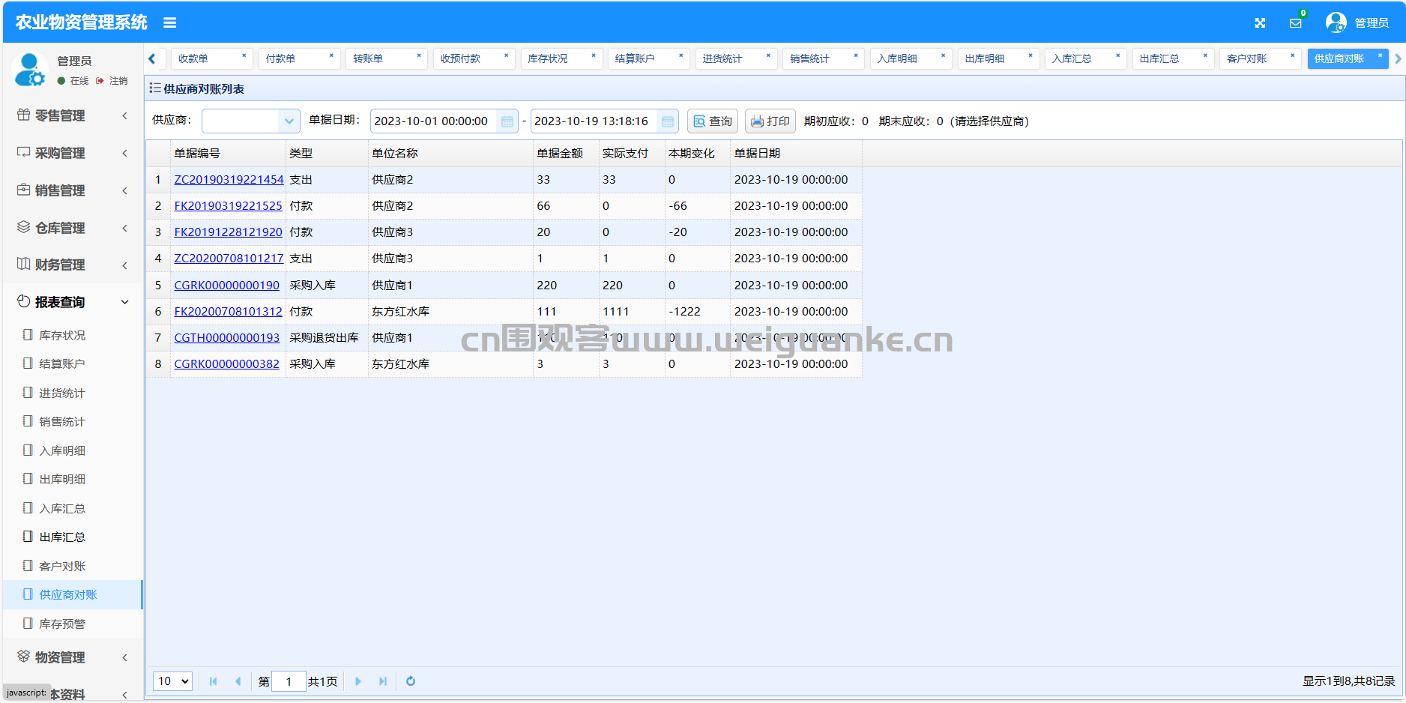This screenshot has height=703, width=1406.
Task: Toggle fullscreen with the expand icon
Action: [x=1260, y=23]
